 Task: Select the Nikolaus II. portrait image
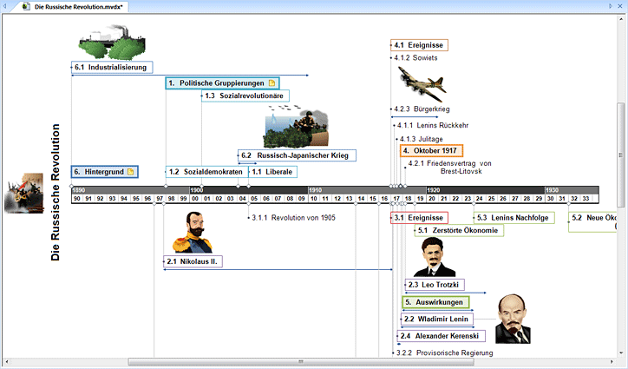(193, 232)
